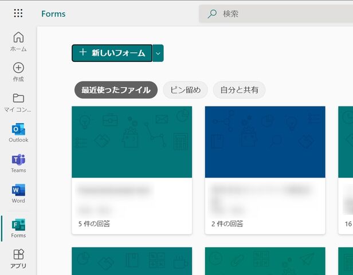
Task: Launch Teams from the sidebar
Action: tap(18, 163)
